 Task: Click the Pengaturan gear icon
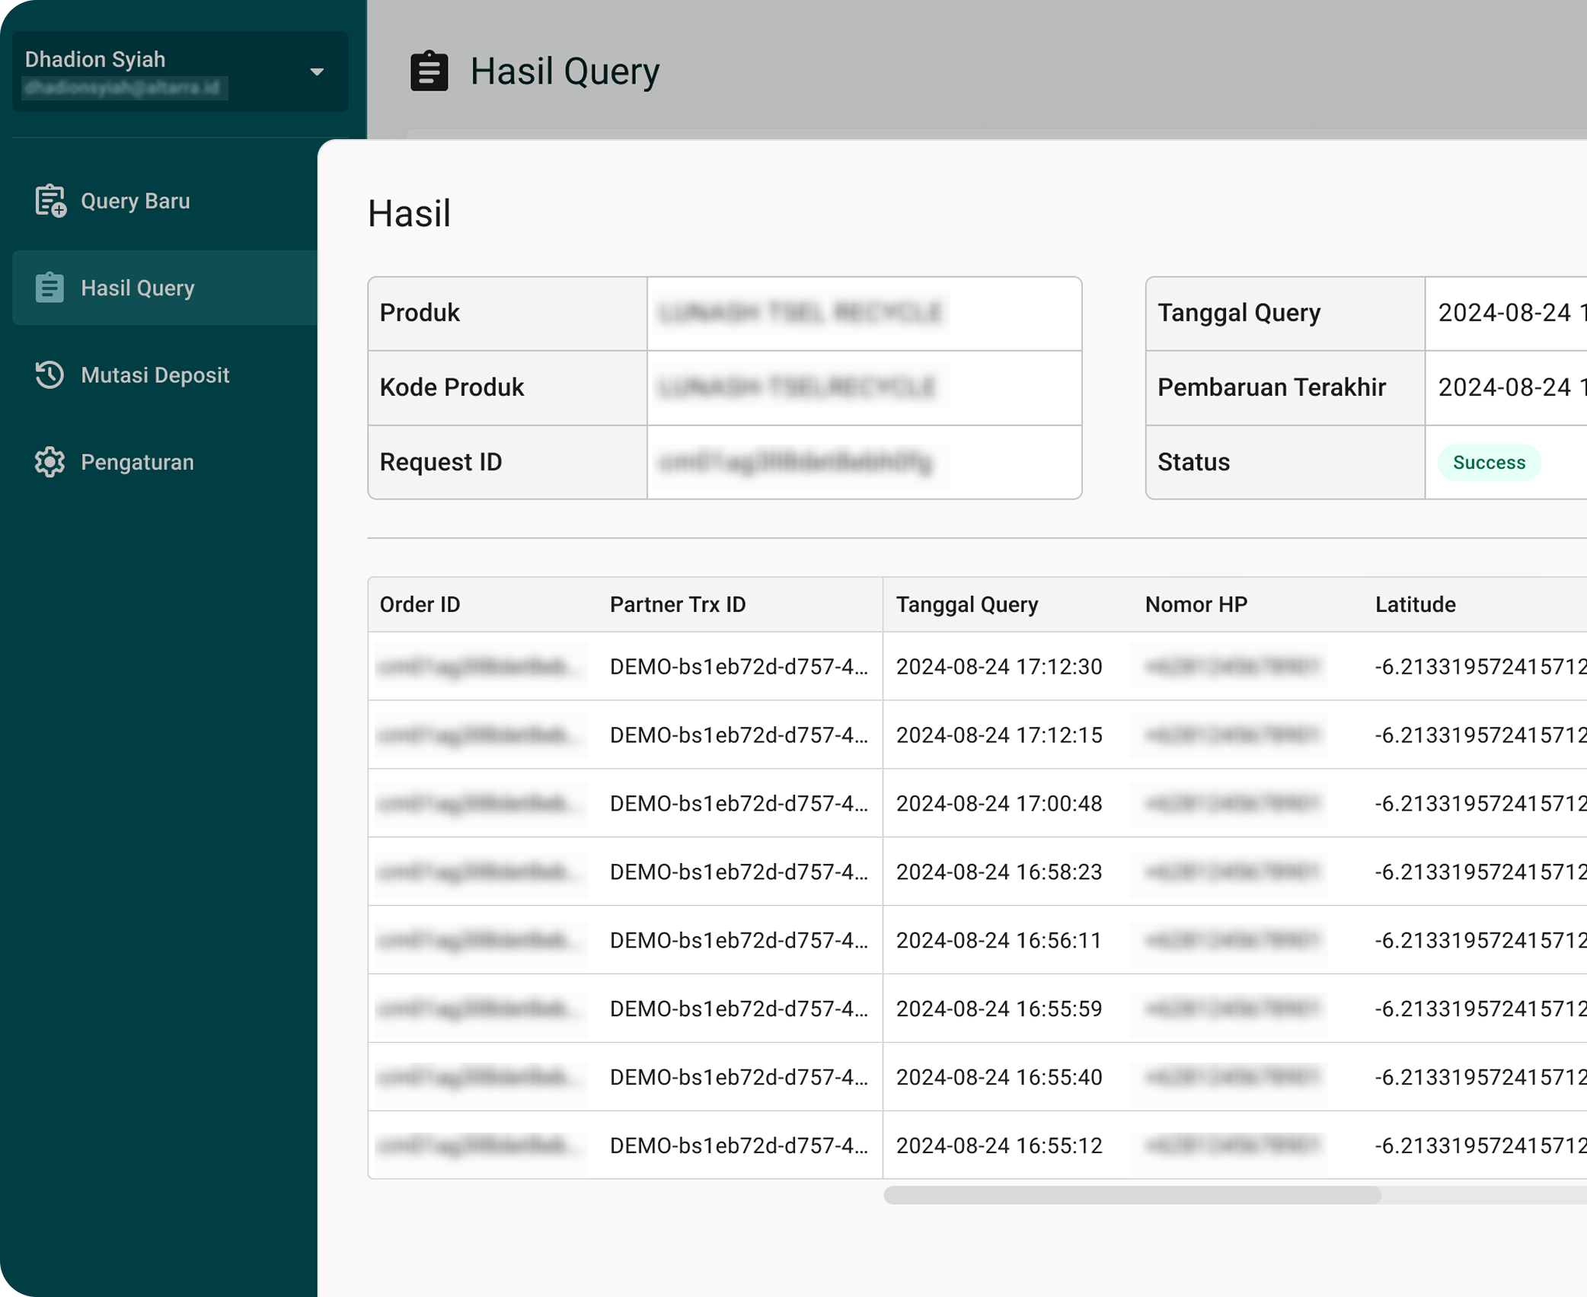coord(49,462)
